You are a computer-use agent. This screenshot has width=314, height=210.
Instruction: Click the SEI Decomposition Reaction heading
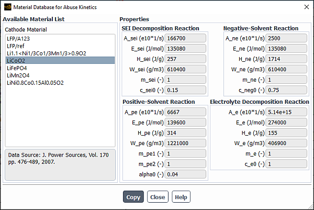pos(161,28)
